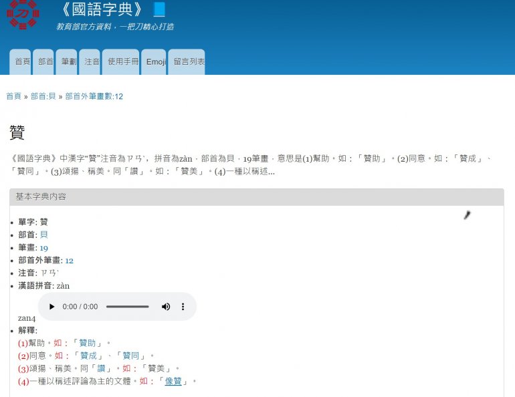The image size is (515, 397).
Task: Click the 貝 radical link in list
Action: (x=44, y=235)
